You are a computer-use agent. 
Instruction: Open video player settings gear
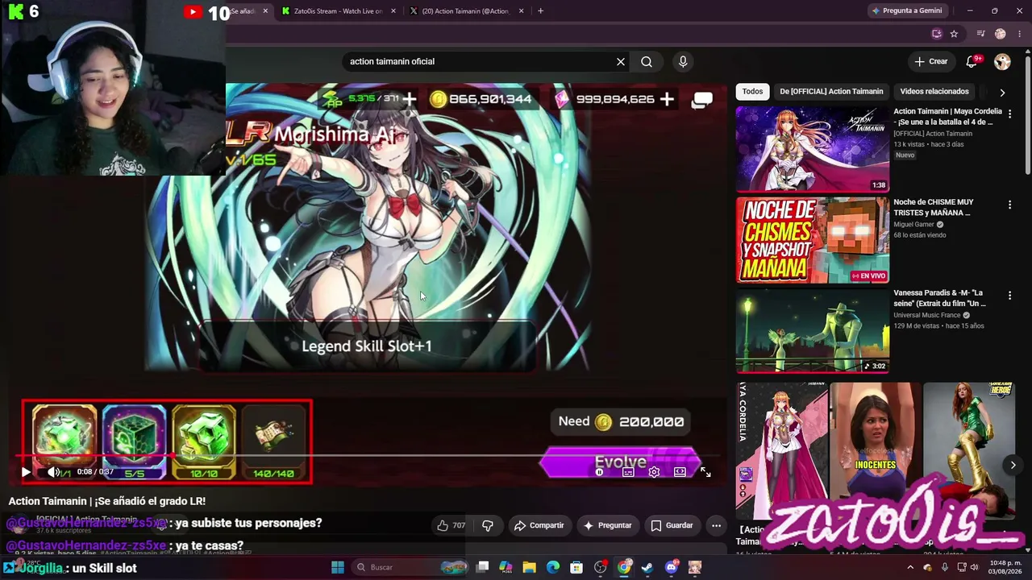[654, 472]
